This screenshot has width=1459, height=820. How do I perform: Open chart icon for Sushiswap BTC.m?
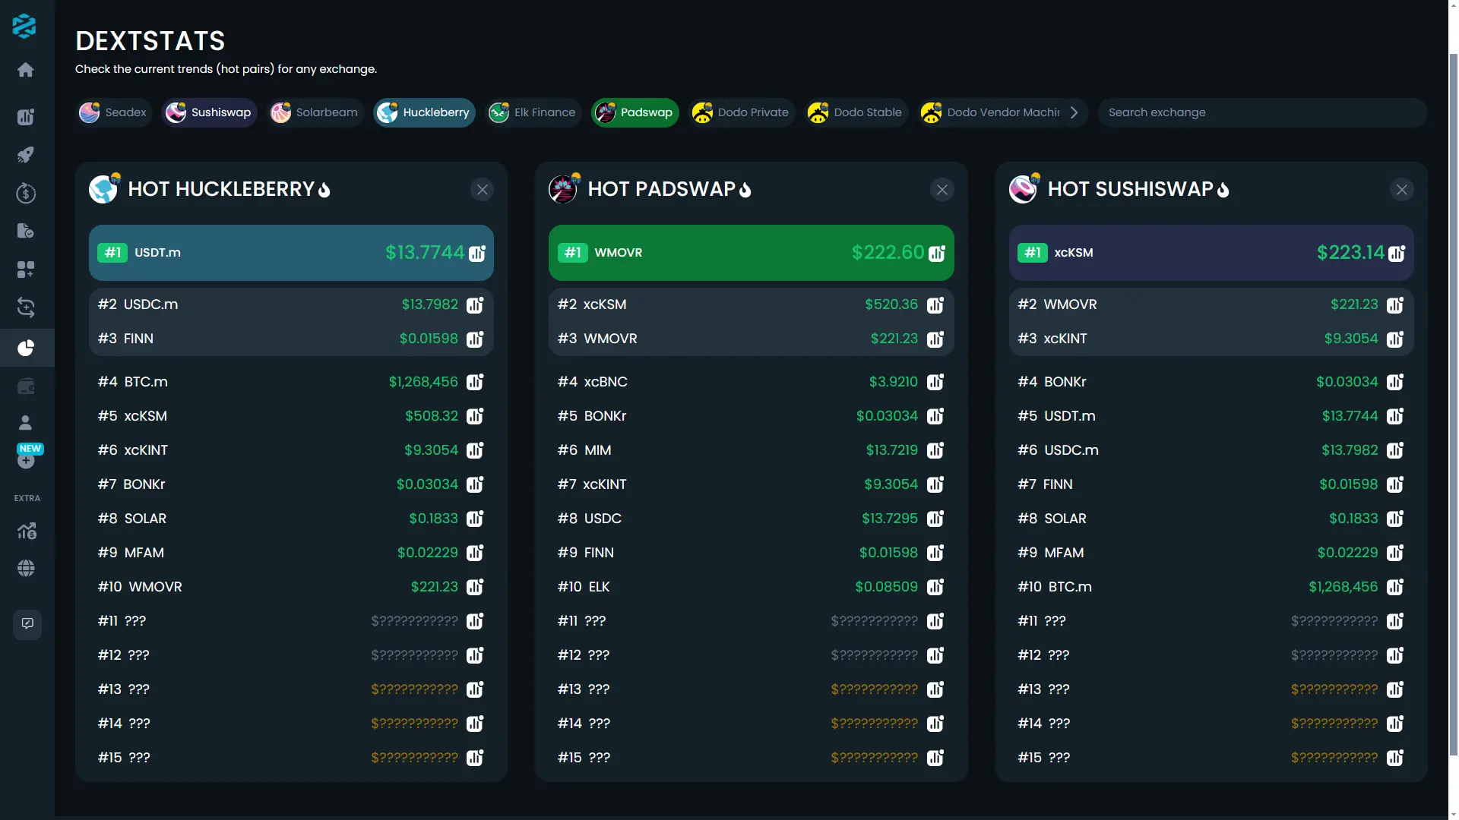[x=1395, y=587]
